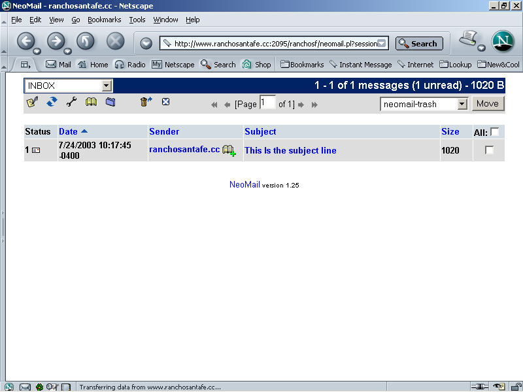
Task: Open the Tools menu
Action: point(137,20)
